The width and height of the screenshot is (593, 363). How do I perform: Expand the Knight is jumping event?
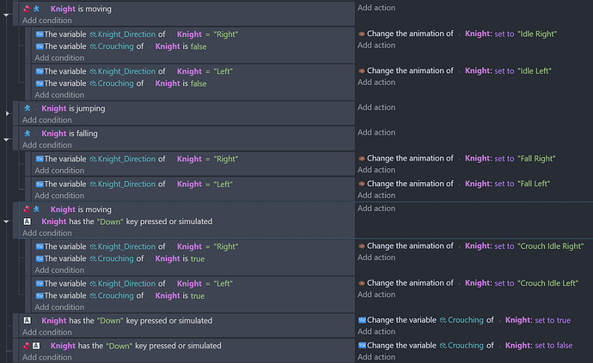click(x=7, y=113)
